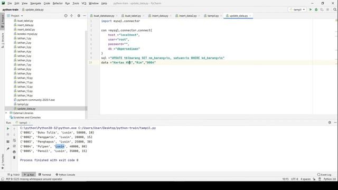Click update_data.py breadcrumb in navigation bar
The width and height of the screenshot is (338, 190).
pos(33,9)
